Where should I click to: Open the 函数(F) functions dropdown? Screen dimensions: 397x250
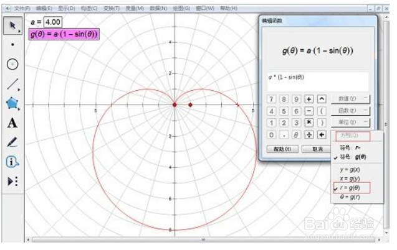click(350, 111)
